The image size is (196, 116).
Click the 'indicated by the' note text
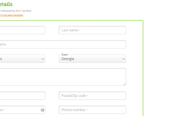[10, 11]
